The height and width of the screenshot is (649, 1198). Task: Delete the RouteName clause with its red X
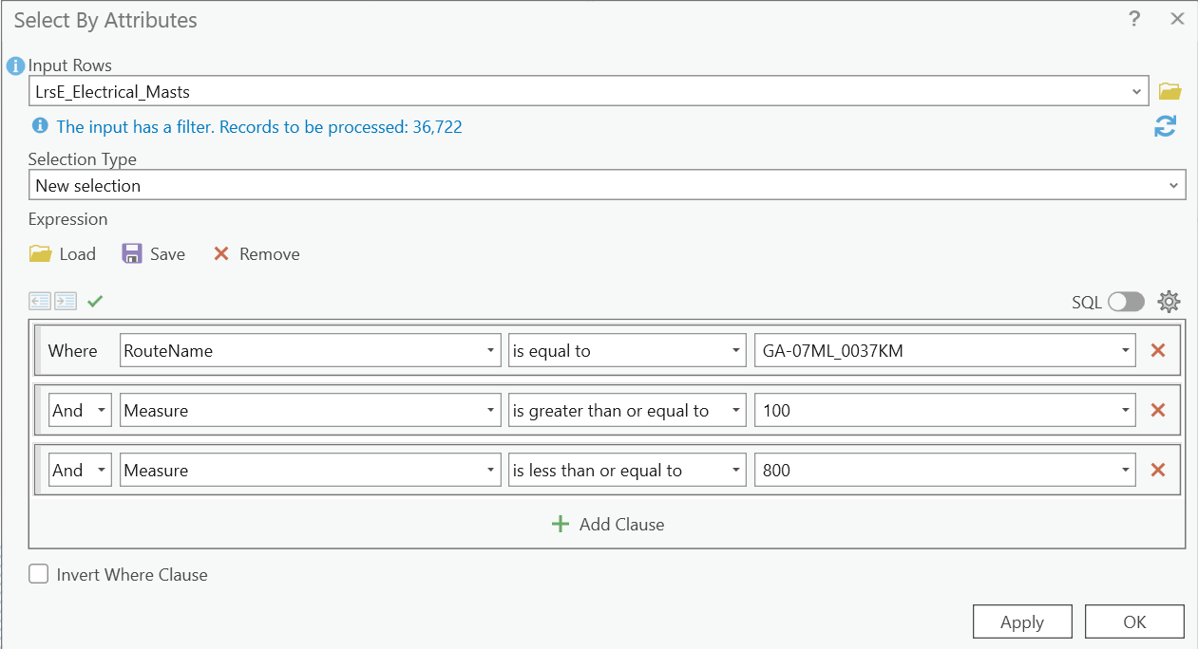point(1158,350)
